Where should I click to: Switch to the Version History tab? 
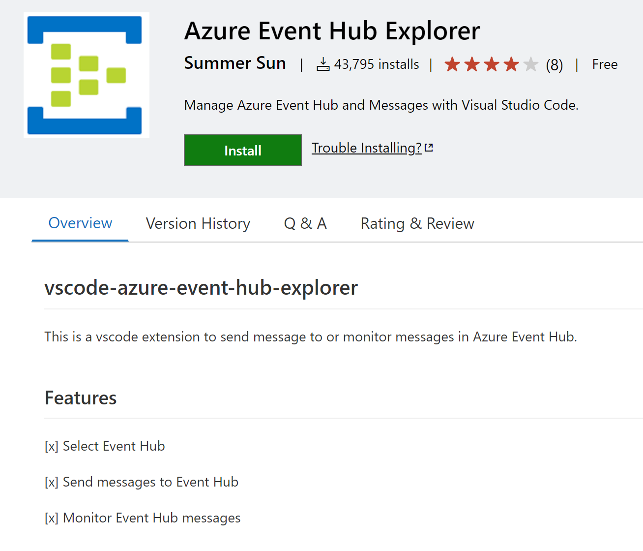(198, 223)
